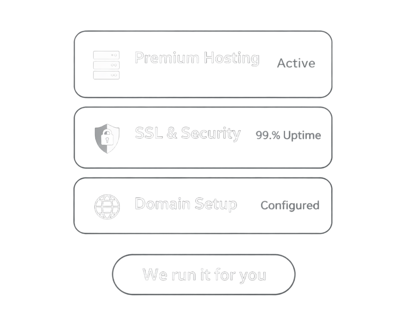Viewport: 417px width, 330px height.
Task: Click the server stack hosting icon
Action: point(106,65)
